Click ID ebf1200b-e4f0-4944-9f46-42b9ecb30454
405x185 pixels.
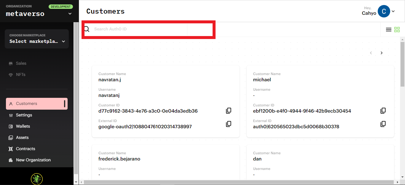(x=302, y=111)
